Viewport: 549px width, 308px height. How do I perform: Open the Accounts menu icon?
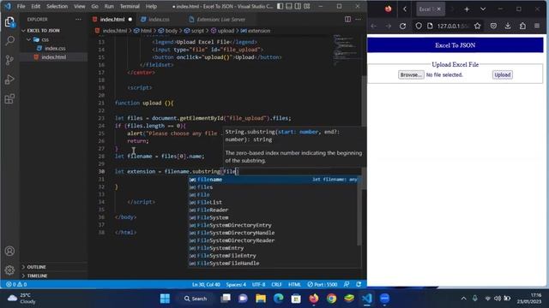pyautogui.click(x=9, y=251)
